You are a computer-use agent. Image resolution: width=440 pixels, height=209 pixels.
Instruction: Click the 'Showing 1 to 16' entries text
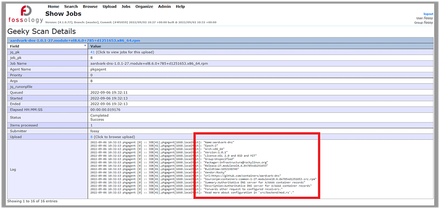32,201
